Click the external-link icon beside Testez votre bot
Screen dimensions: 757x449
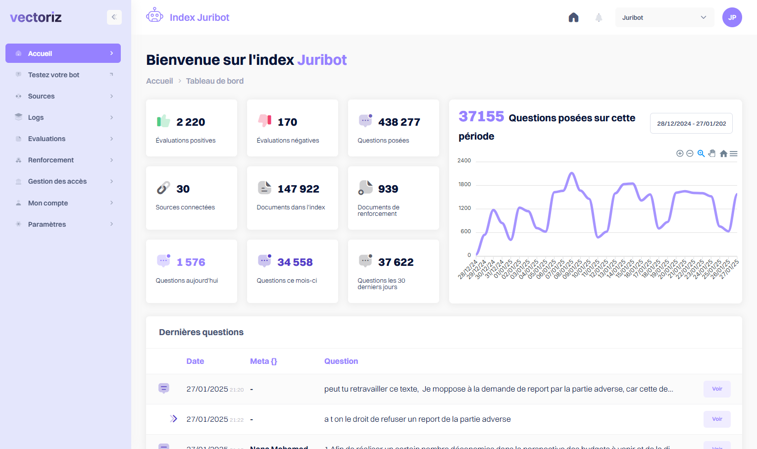(111, 74)
